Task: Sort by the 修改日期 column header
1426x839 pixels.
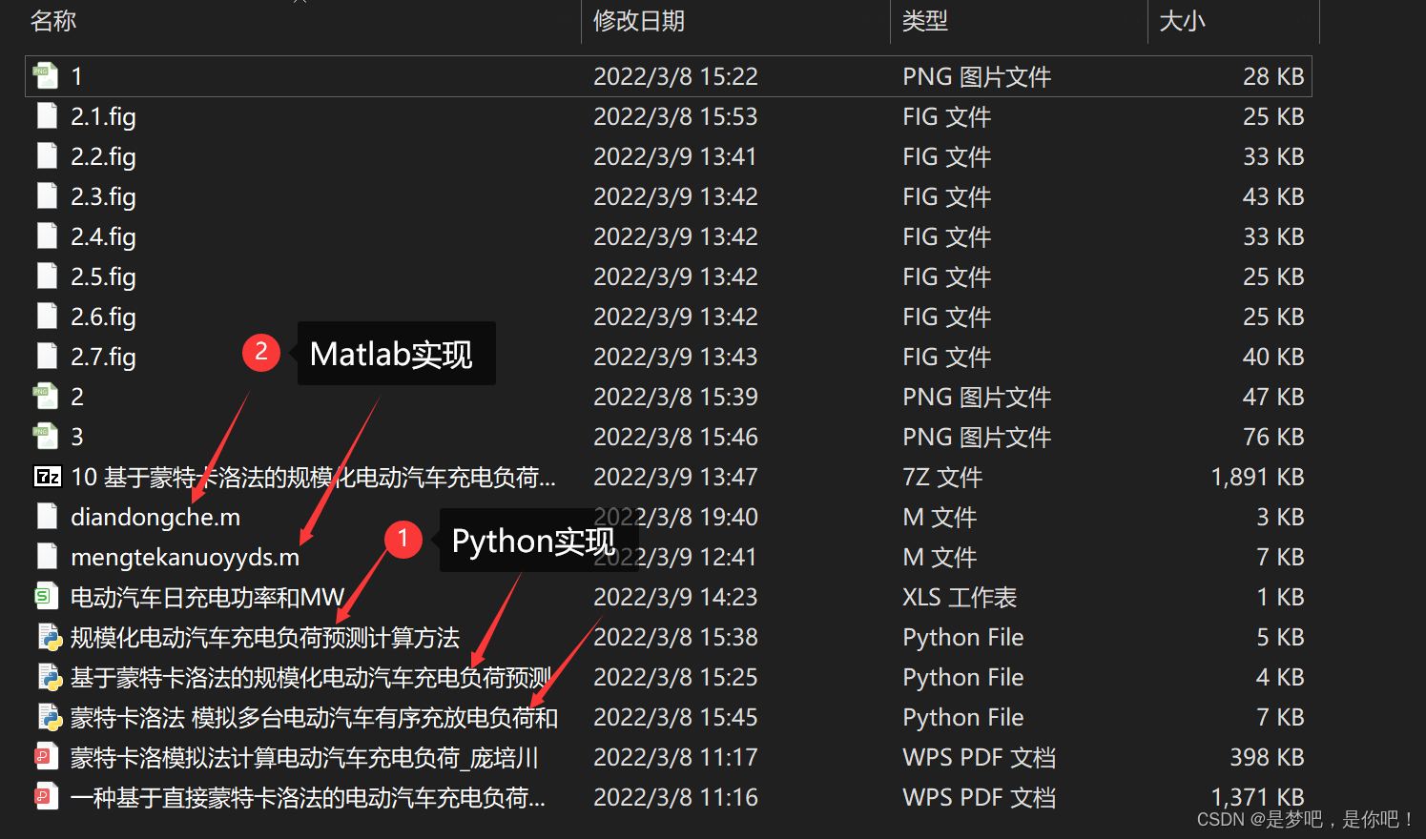Action: (x=638, y=21)
